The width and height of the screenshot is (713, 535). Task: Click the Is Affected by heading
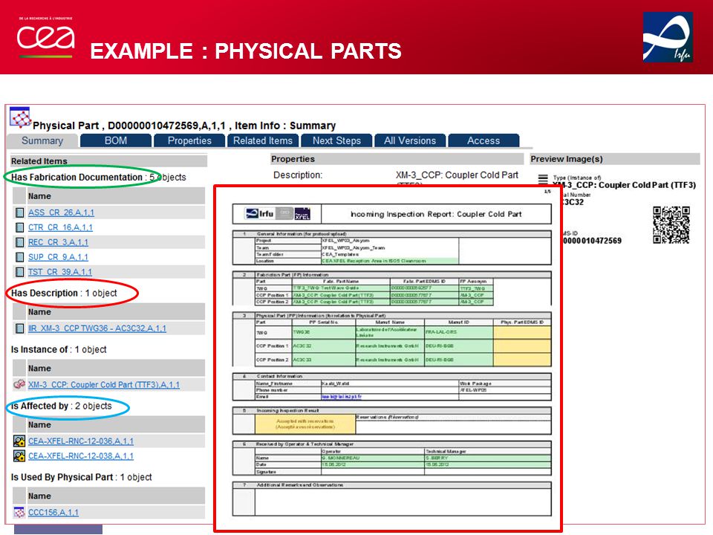point(39,406)
